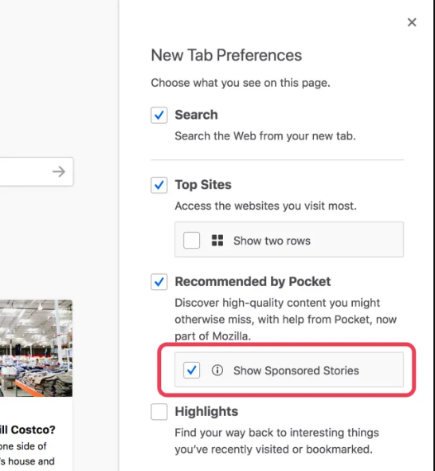Click the Top Sites section label
This screenshot has width=435, height=471.
[x=203, y=185]
